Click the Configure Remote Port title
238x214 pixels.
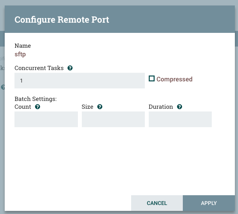pos(61,20)
